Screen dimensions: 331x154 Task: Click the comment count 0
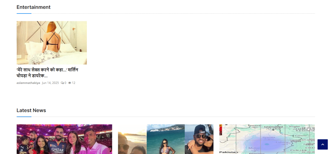pyautogui.click(x=65, y=83)
